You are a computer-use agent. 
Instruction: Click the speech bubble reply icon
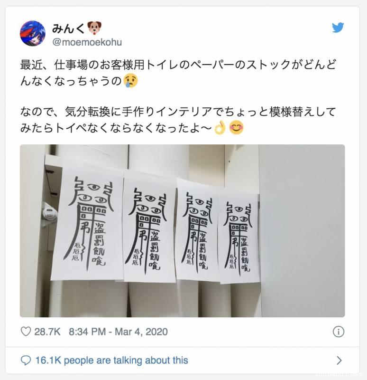coord(26,361)
